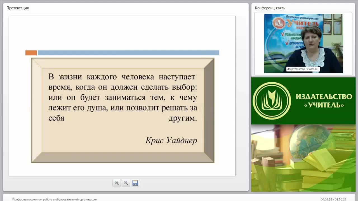Zoom out of the presentation slide

click(126, 183)
